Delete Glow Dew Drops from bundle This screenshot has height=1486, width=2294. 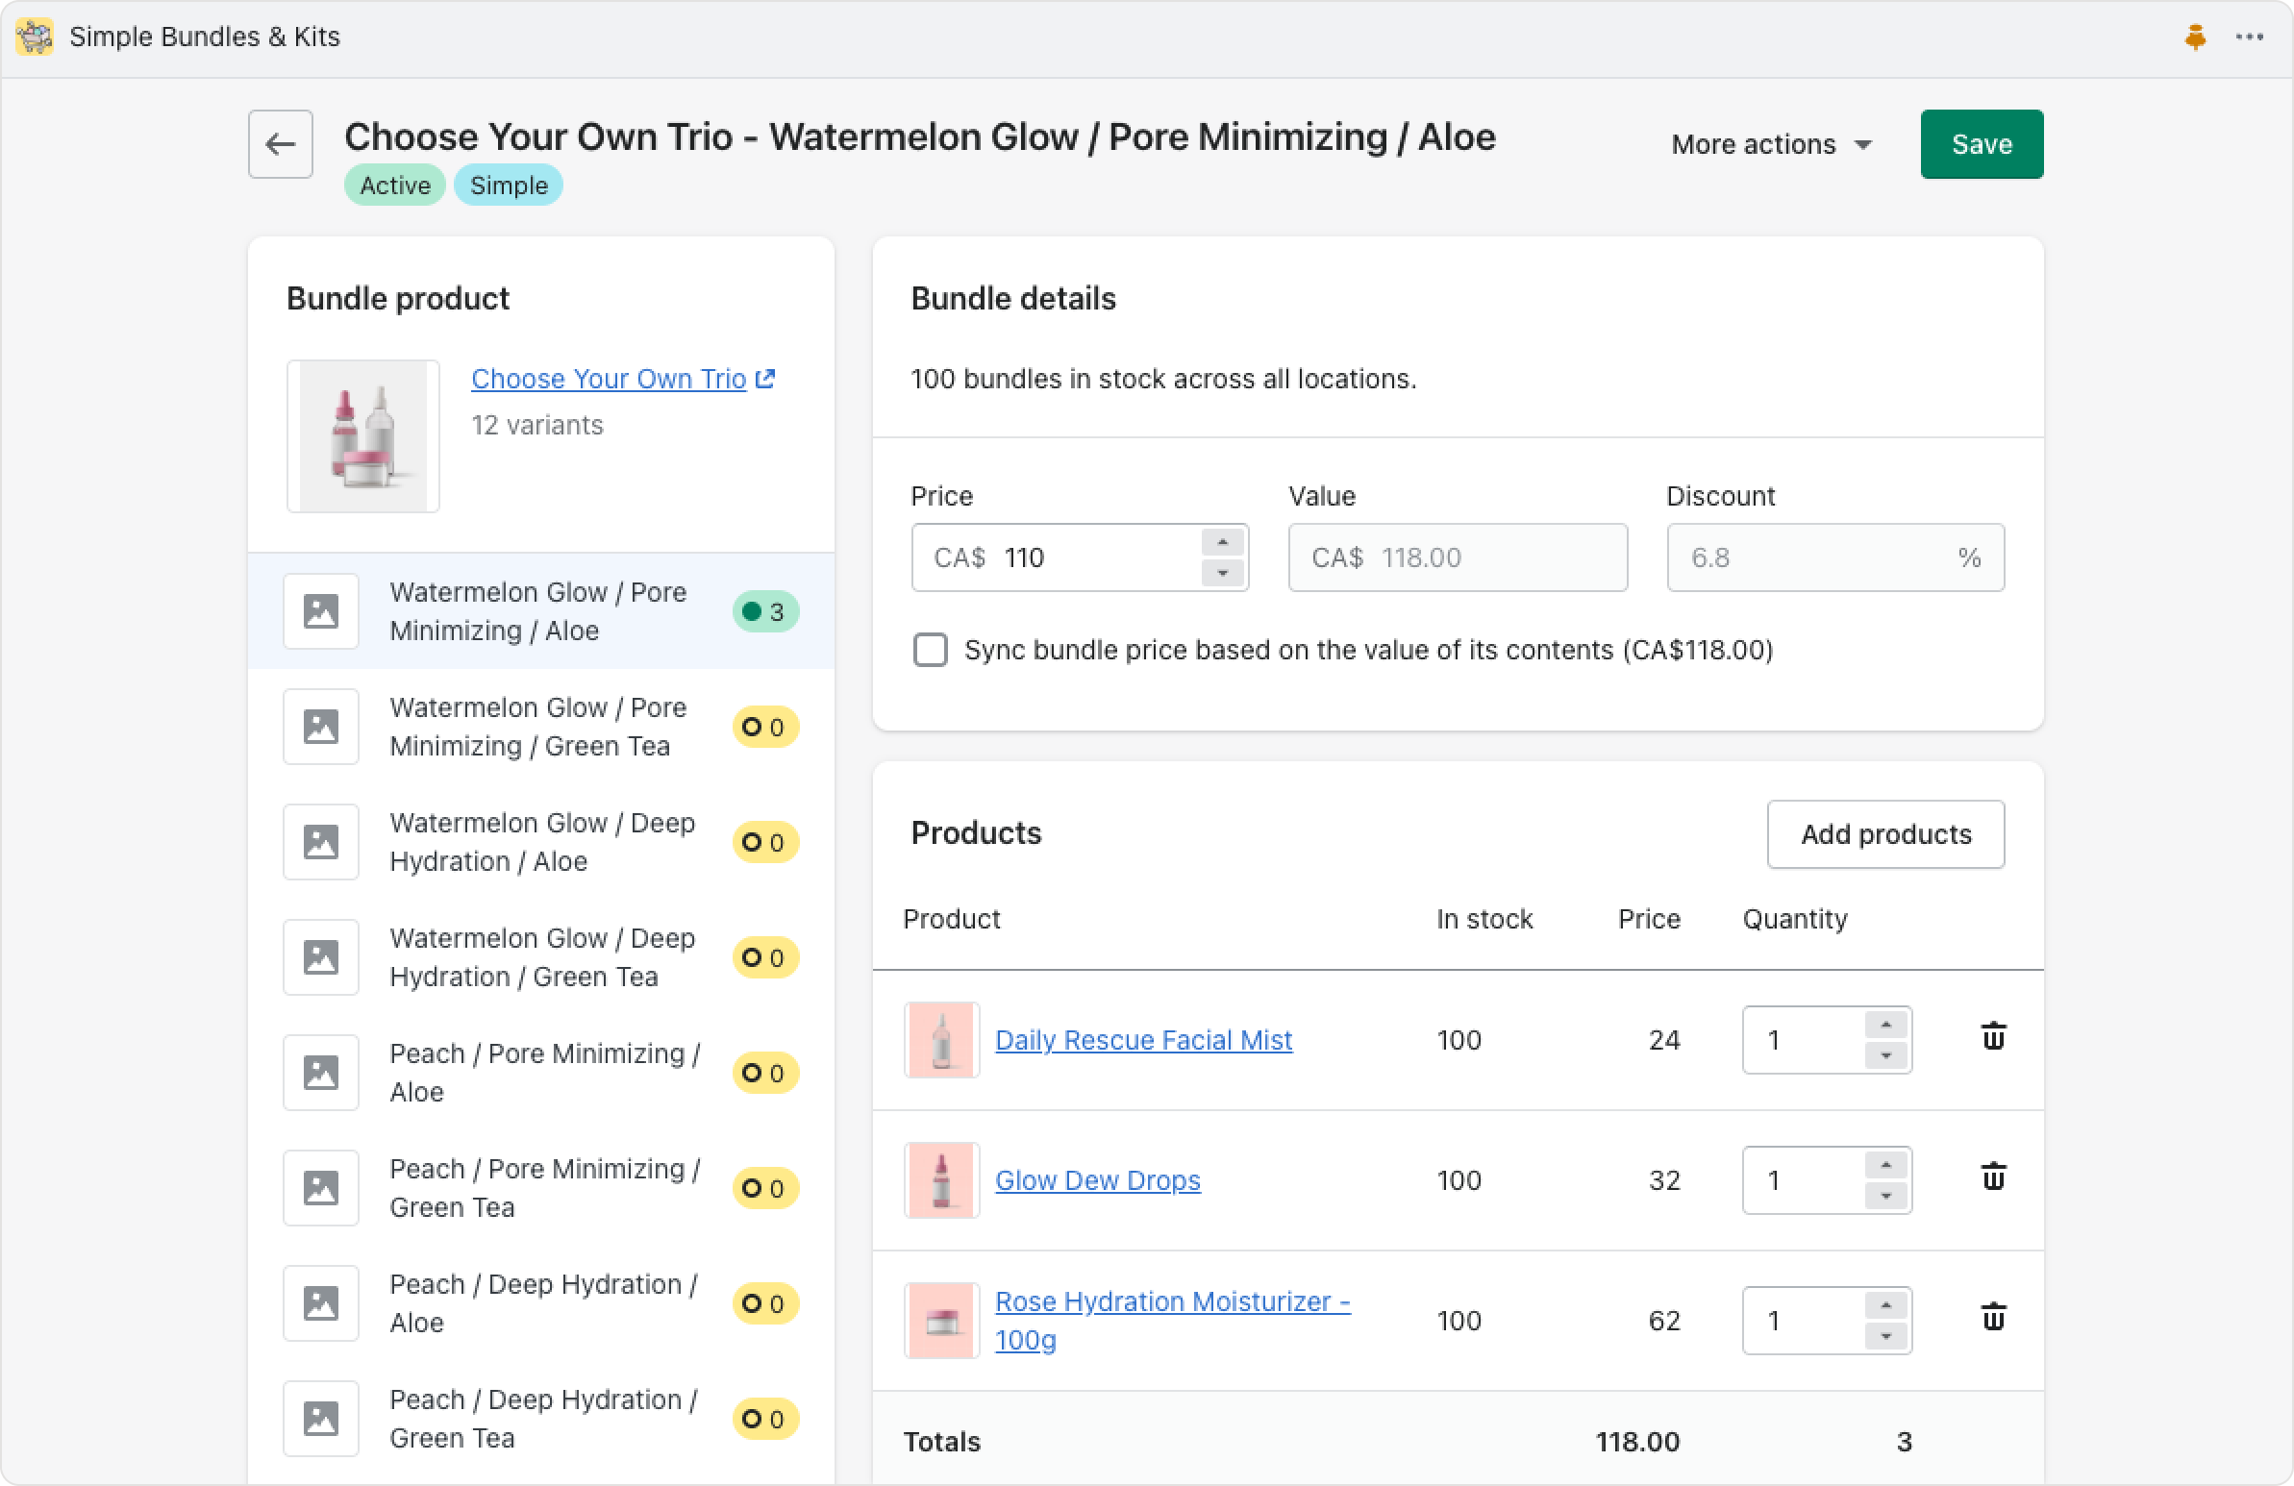[x=1993, y=1177]
